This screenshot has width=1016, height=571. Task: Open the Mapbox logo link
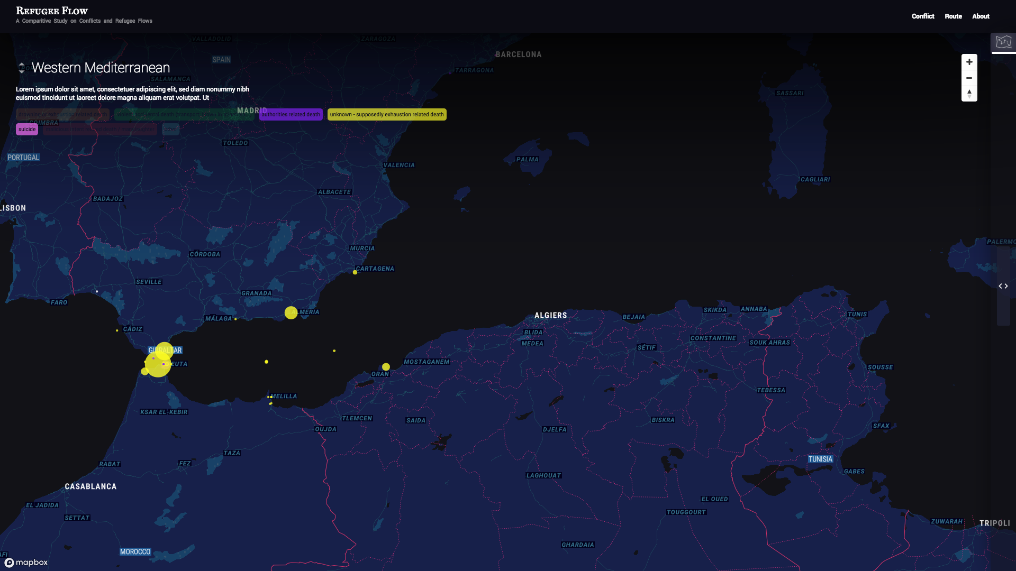26,563
